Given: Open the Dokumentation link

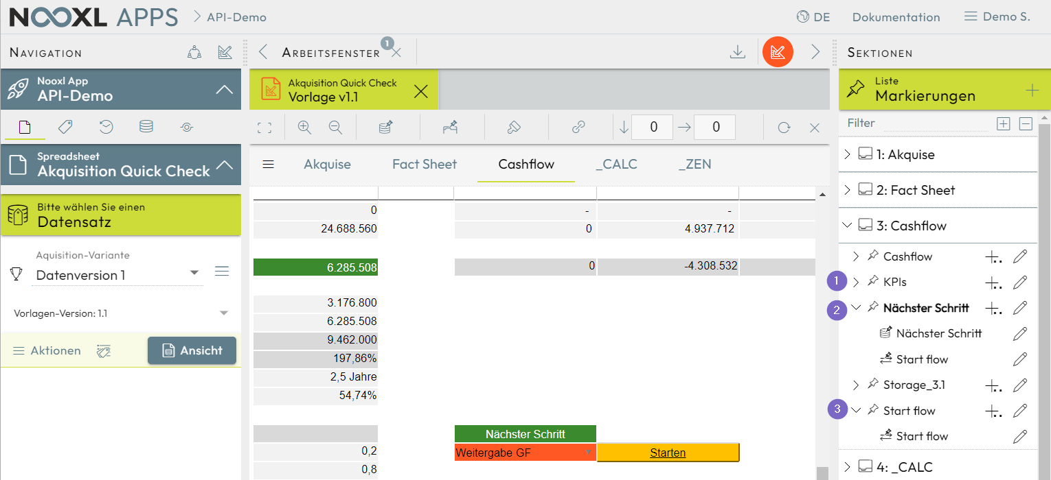Looking at the screenshot, I should point(896,17).
